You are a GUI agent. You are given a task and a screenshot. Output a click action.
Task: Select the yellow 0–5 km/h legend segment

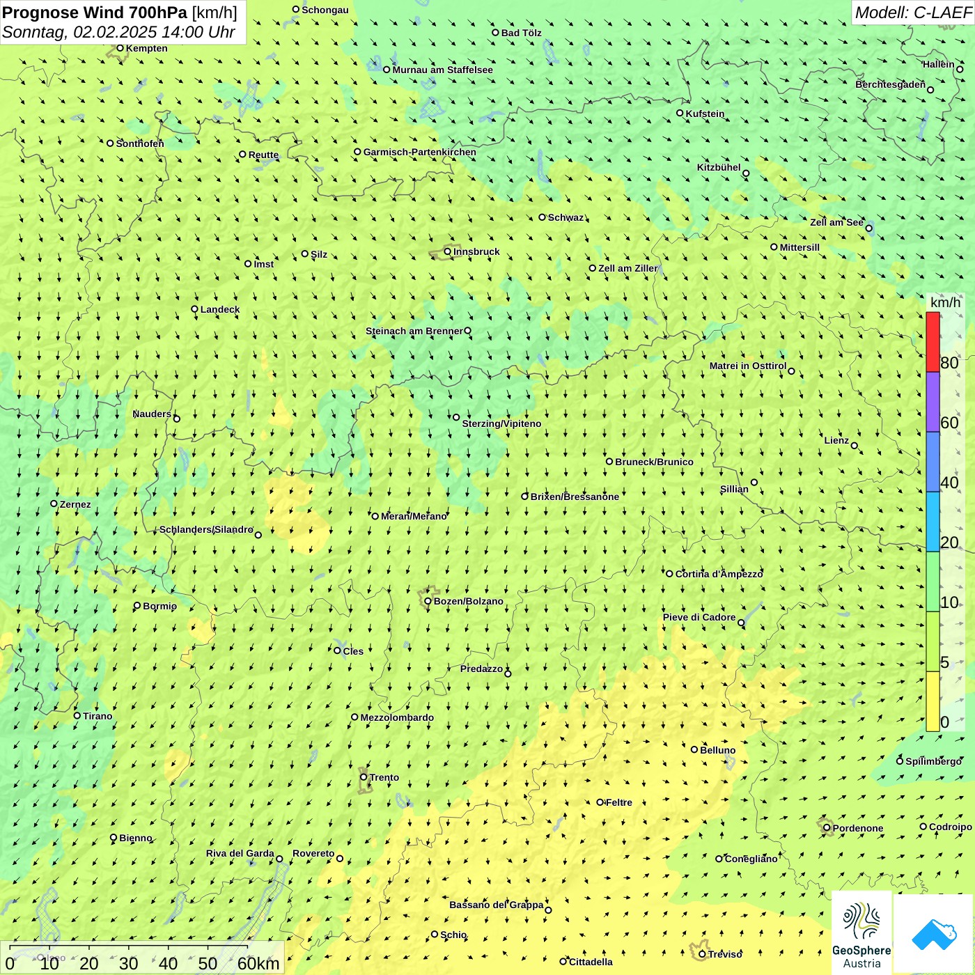933,702
